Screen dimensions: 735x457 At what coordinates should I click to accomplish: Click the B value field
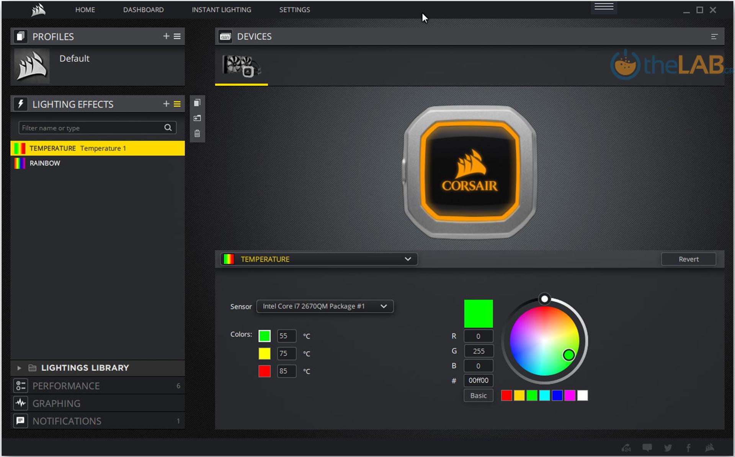tap(479, 366)
